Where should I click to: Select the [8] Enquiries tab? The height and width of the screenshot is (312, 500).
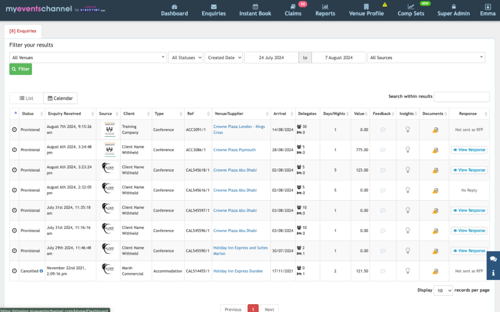[23, 31]
